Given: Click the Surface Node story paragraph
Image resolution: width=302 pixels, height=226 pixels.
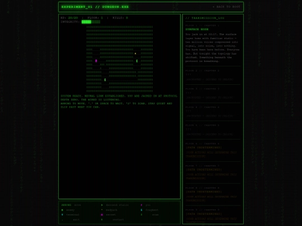Looking at the screenshot, I should point(213,48).
